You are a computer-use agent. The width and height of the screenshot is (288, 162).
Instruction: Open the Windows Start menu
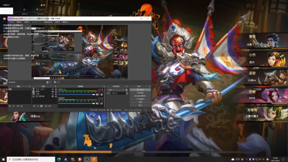(x=3, y=159)
